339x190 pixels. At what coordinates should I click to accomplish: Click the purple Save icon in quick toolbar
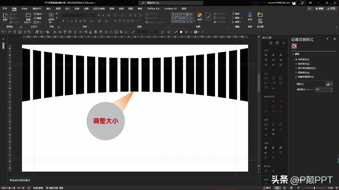(x=20, y=32)
